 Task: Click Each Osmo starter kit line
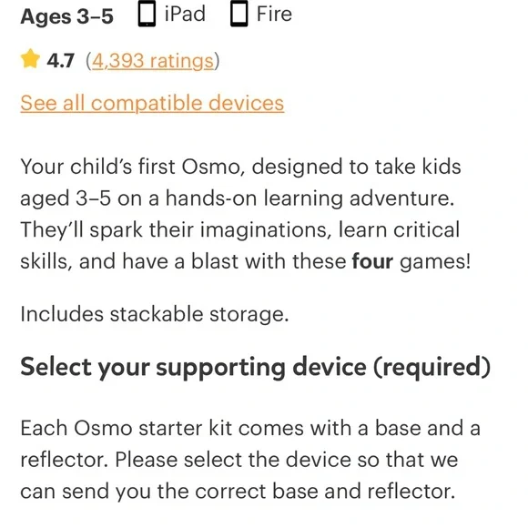tap(250, 429)
